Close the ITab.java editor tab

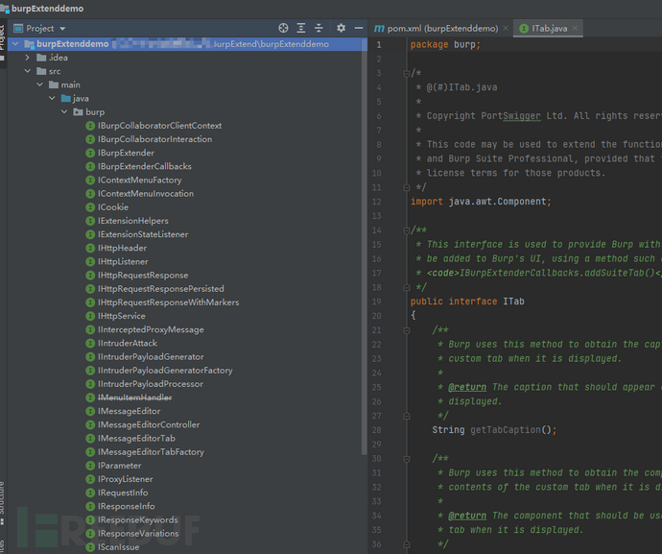(x=575, y=28)
